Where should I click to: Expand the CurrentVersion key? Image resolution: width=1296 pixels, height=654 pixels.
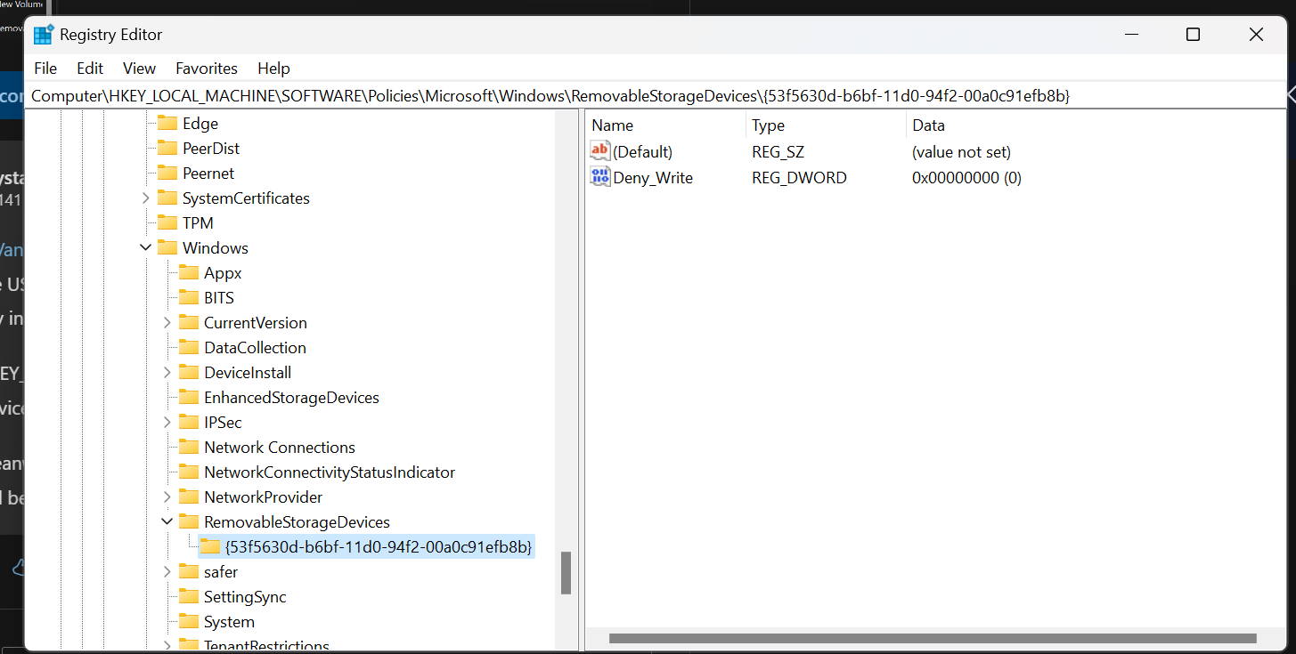pos(167,322)
